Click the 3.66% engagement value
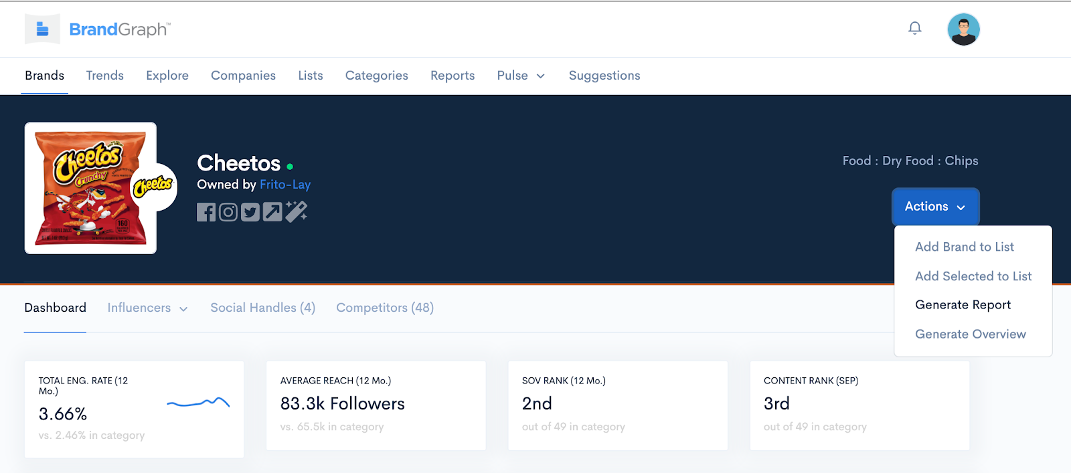This screenshot has width=1071, height=473. coord(63,414)
